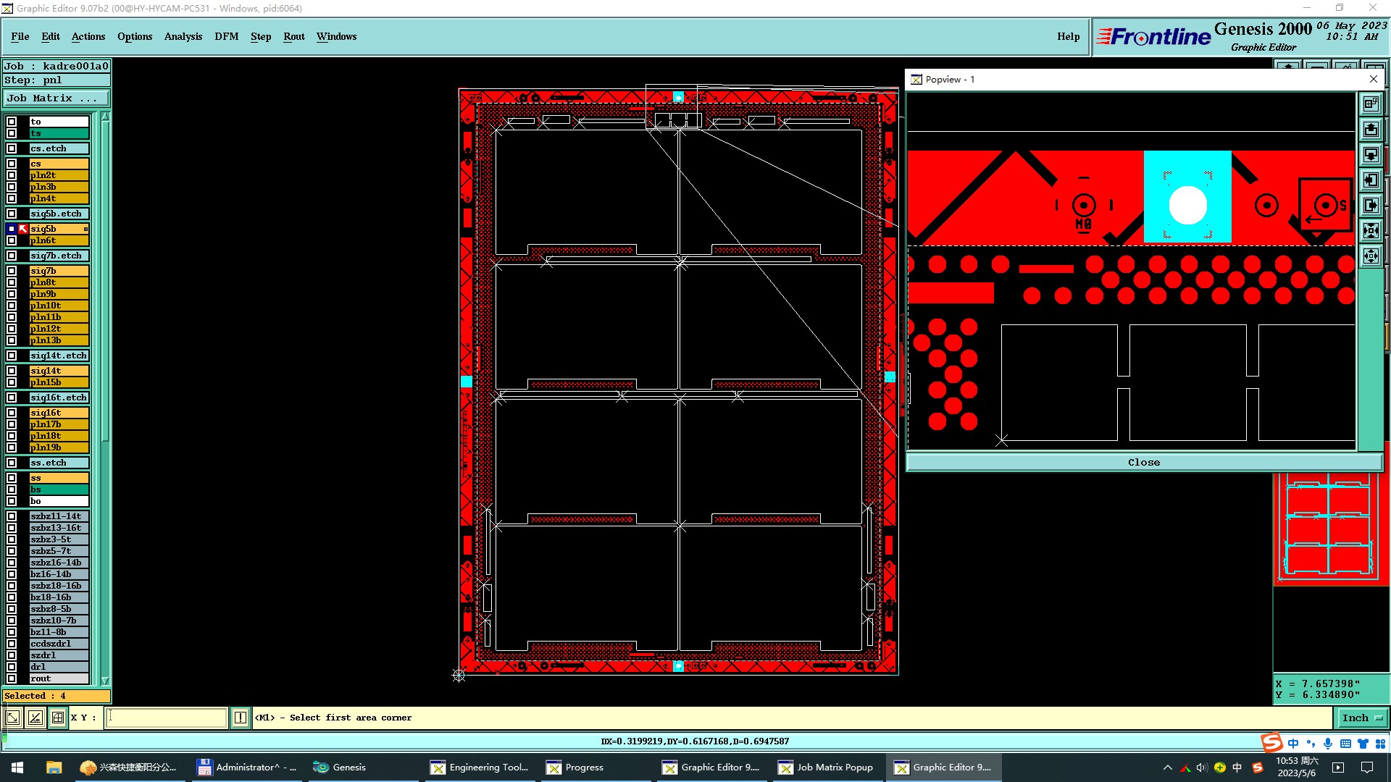Viewport: 1391px width, 782px height.
Task: Click the grid snap icon beside X Y
Action: [58, 718]
